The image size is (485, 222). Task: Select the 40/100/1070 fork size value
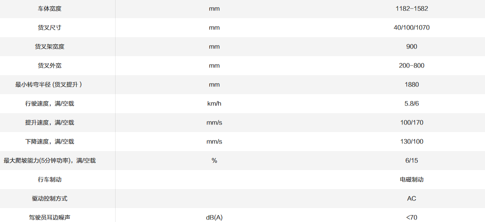(x=411, y=27)
